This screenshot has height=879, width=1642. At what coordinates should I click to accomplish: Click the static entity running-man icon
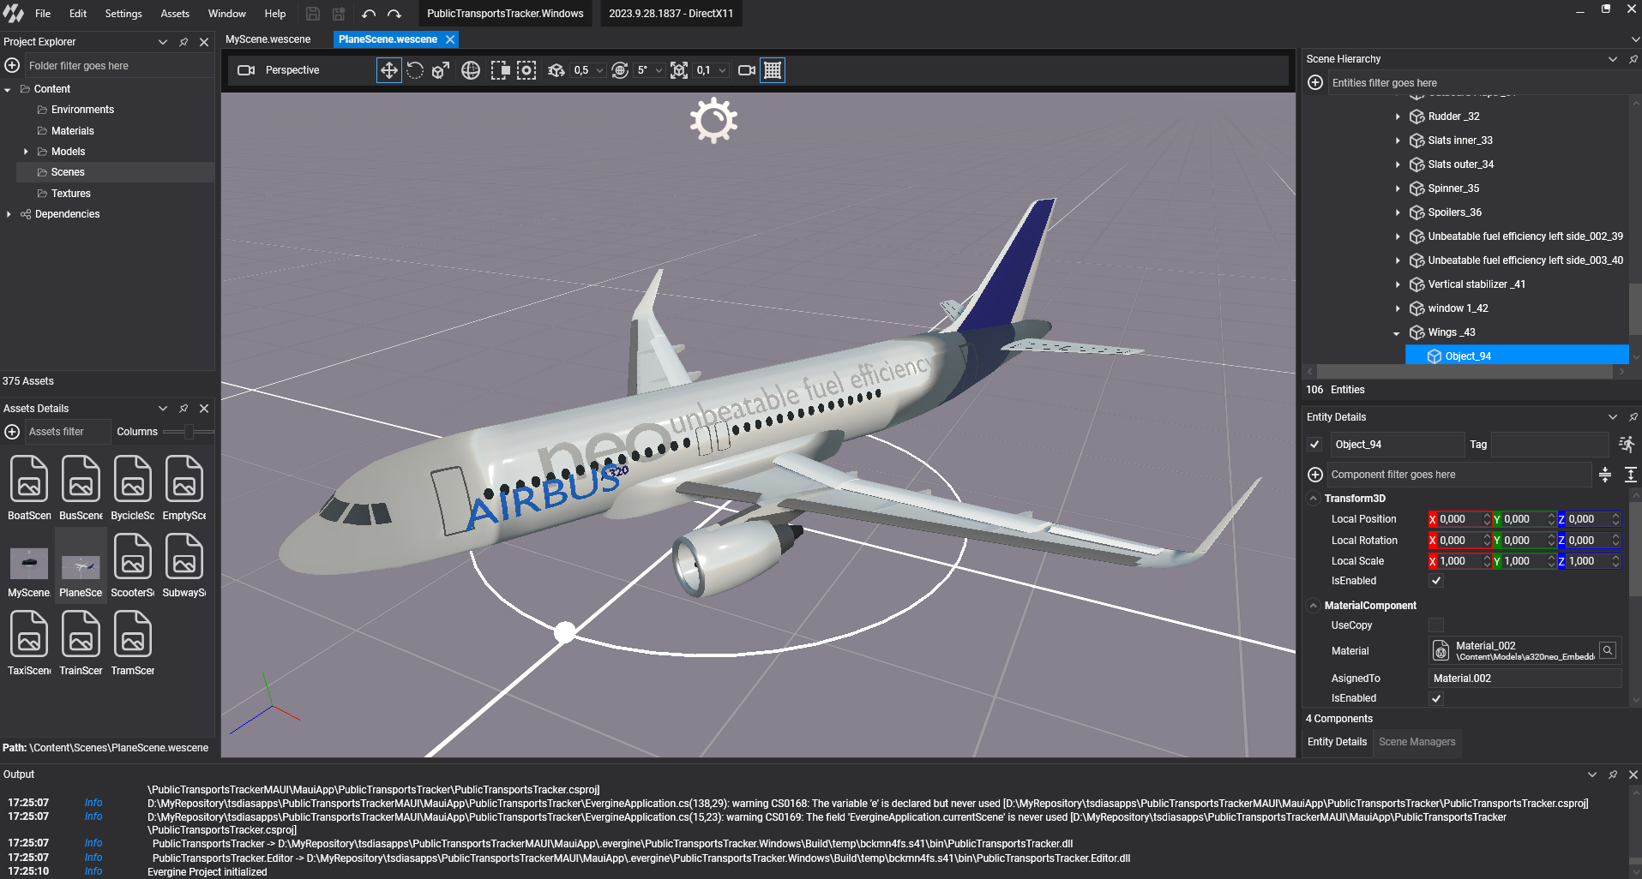pyautogui.click(x=1627, y=444)
